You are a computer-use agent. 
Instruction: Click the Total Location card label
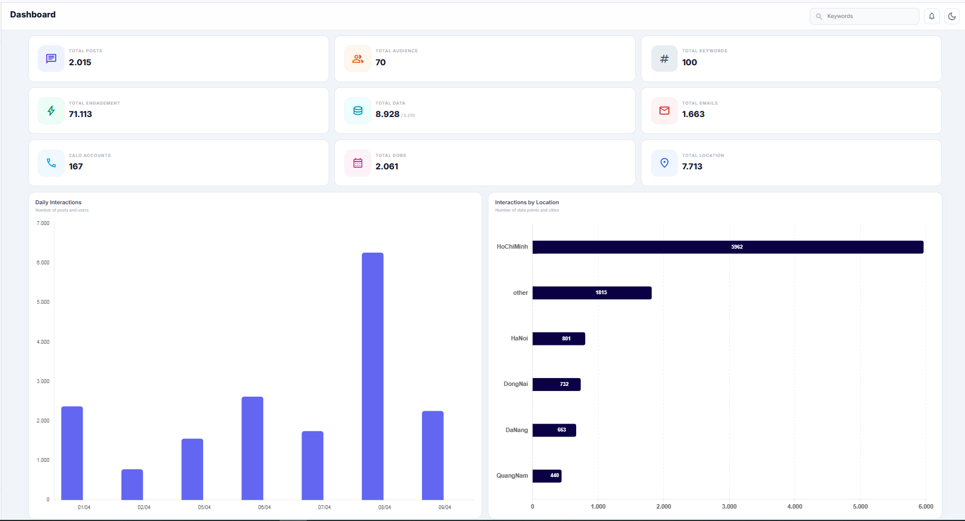tap(703, 156)
